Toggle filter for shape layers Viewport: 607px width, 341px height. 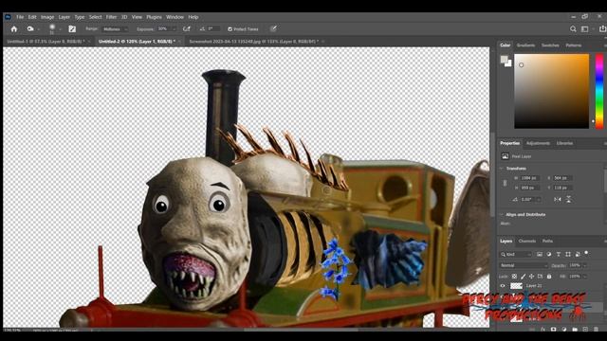tap(568, 255)
